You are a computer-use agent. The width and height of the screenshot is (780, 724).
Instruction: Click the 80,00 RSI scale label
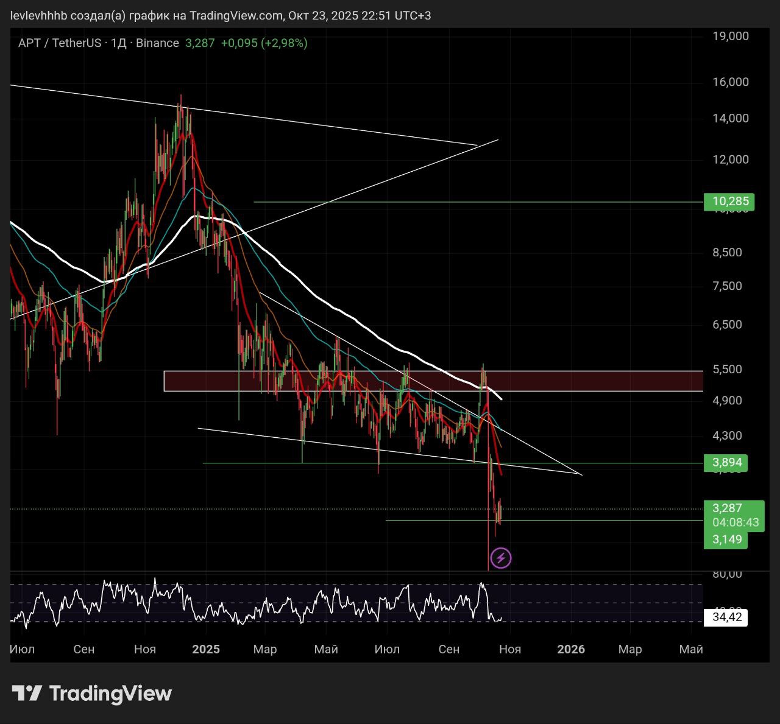tap(727, 574)
